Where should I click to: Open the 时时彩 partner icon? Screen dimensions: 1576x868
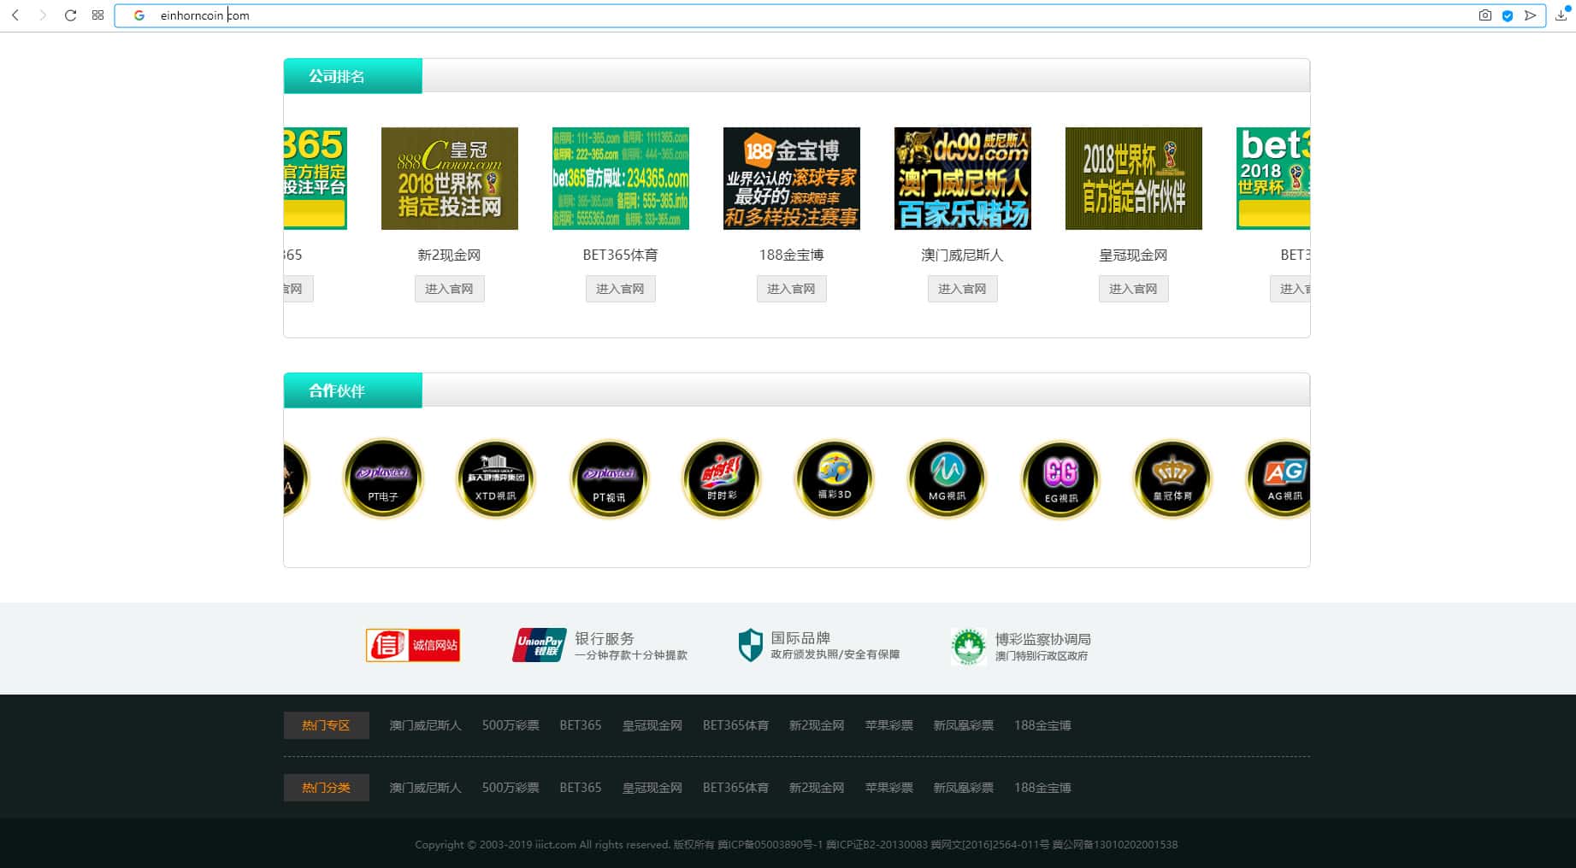click(722, 478)
